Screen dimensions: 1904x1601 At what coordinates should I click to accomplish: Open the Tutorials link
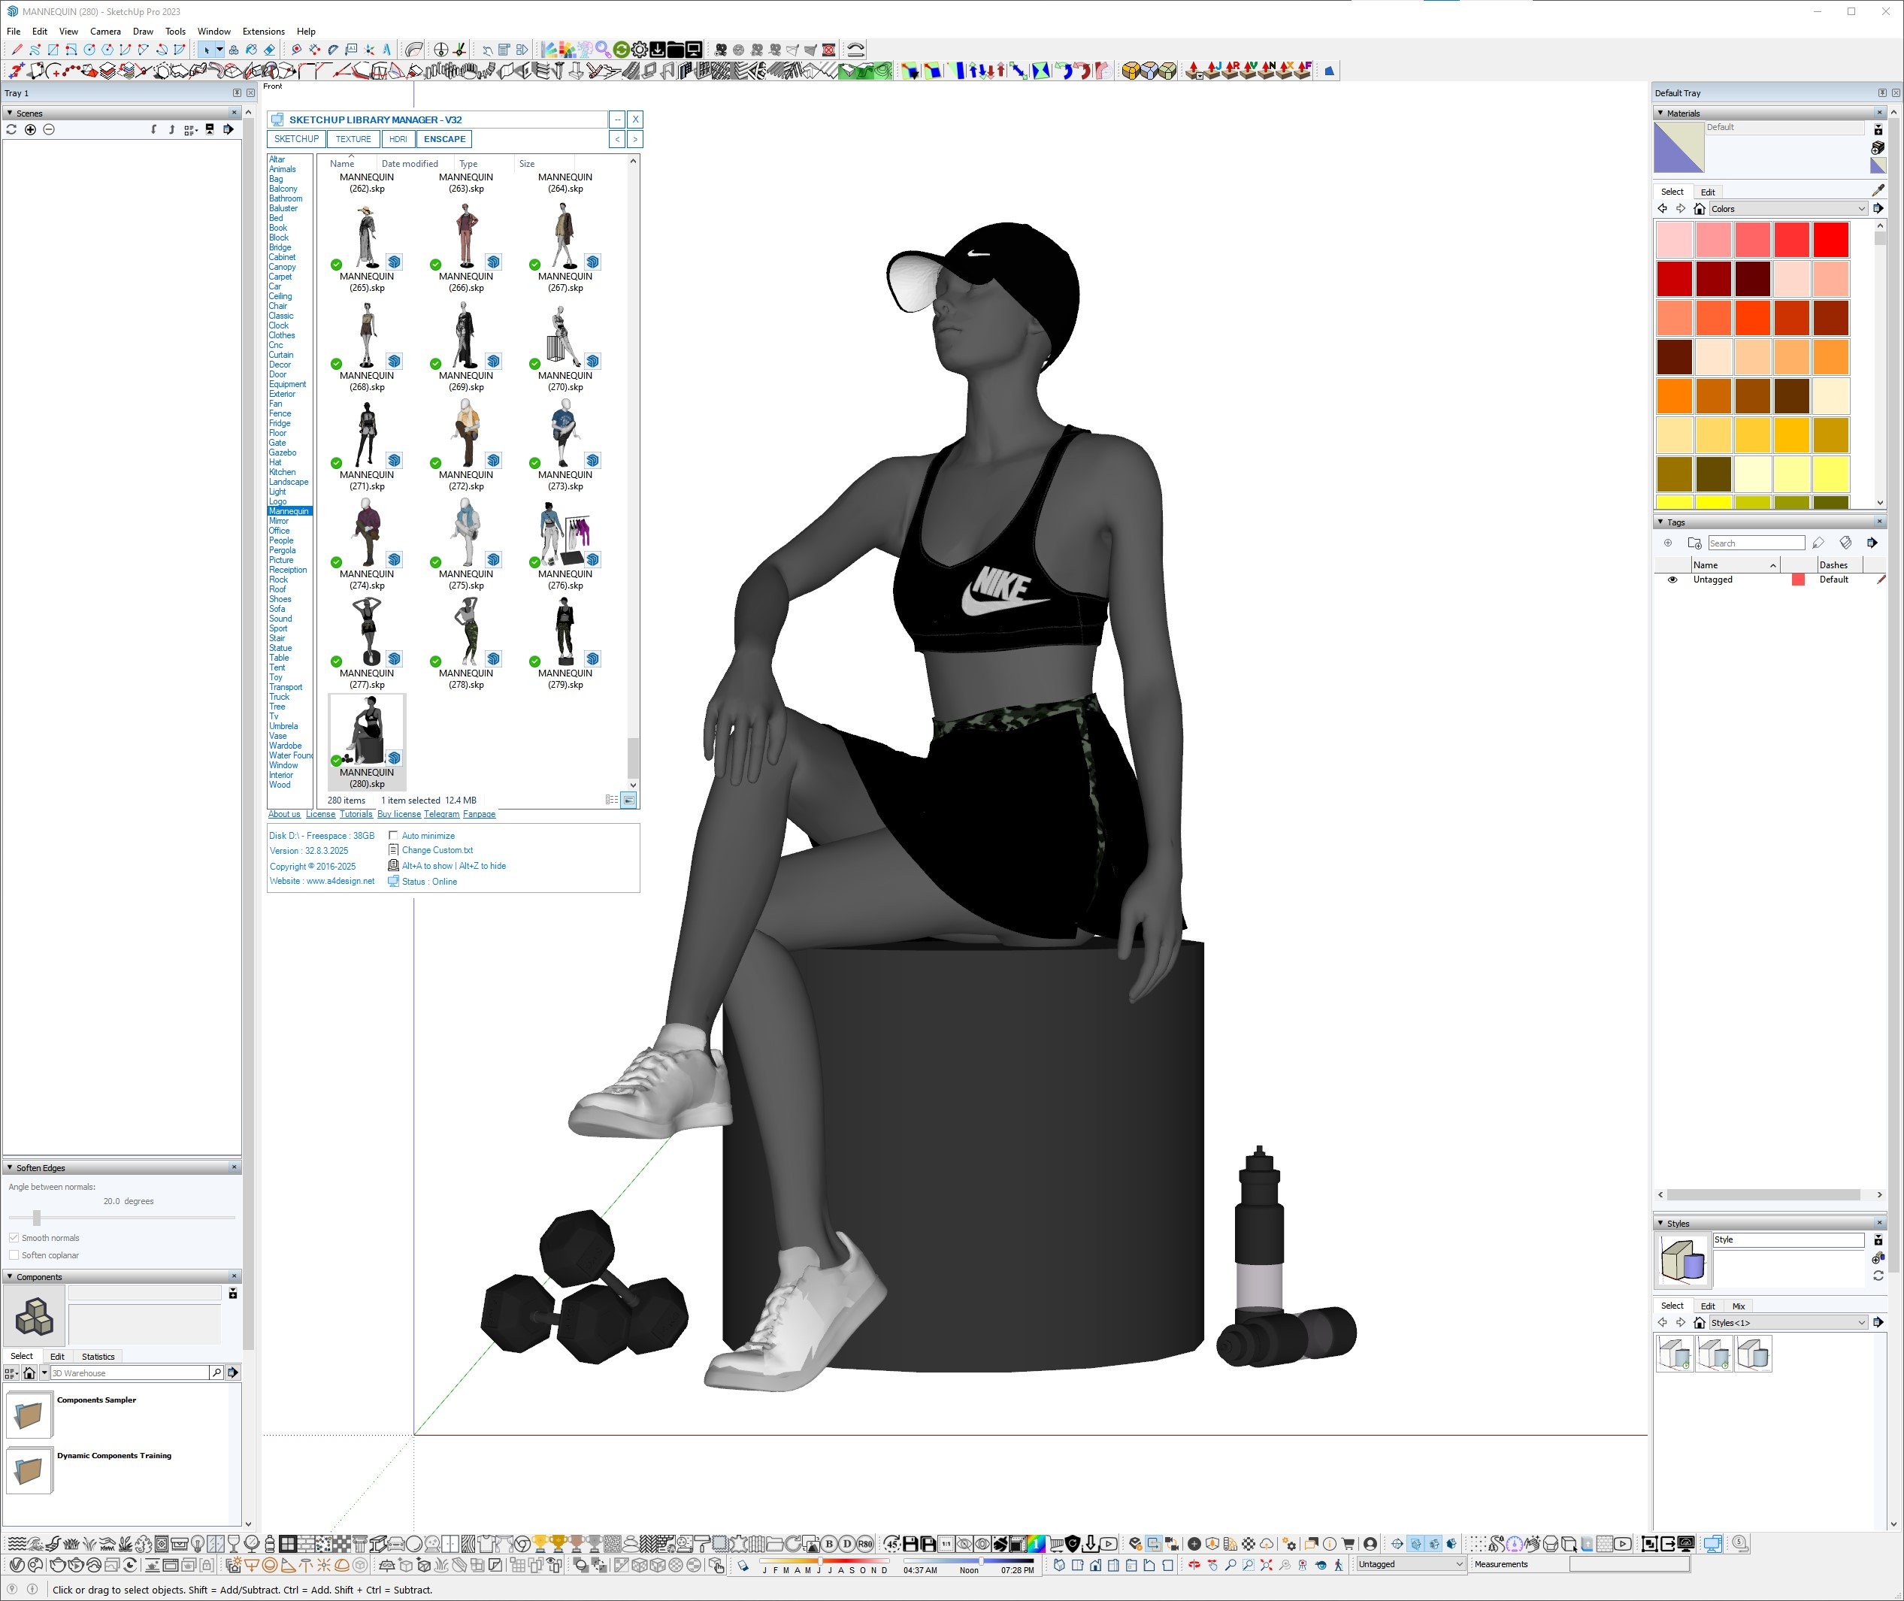tap(356, 814)
